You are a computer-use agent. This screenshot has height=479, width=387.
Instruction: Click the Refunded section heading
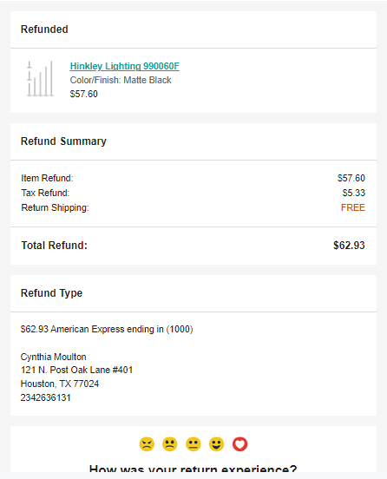coord(44,30)
